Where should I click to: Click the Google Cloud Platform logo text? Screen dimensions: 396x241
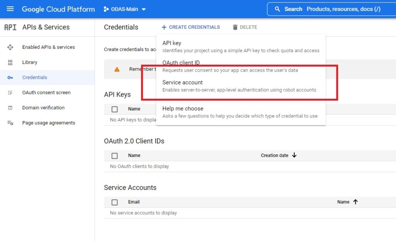pos(58,9)
